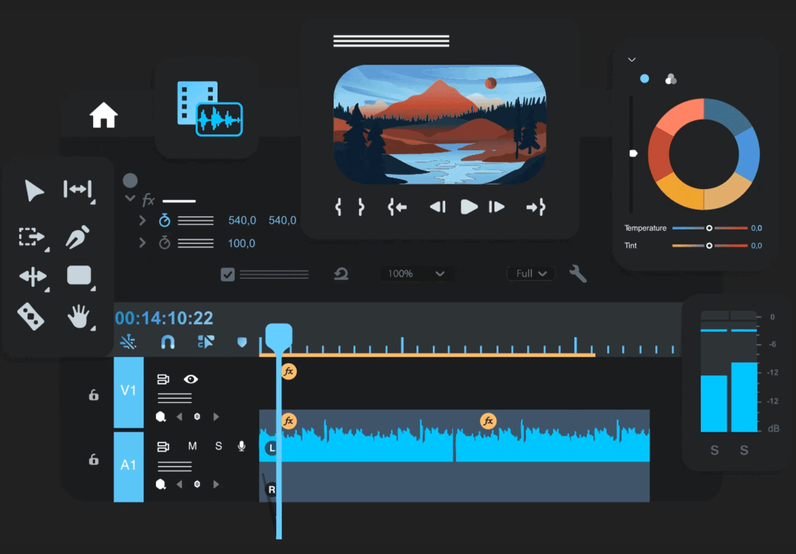
Task: Open the Full playback resolution dropdown
Action: click(x=530, y=273)
